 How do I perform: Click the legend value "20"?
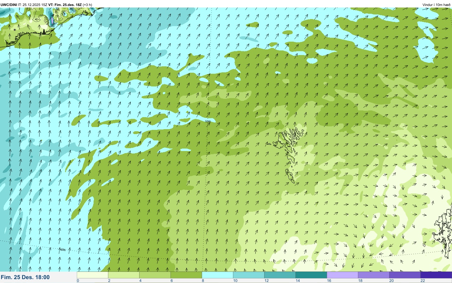pyautogui.click(x=392, y=281)
